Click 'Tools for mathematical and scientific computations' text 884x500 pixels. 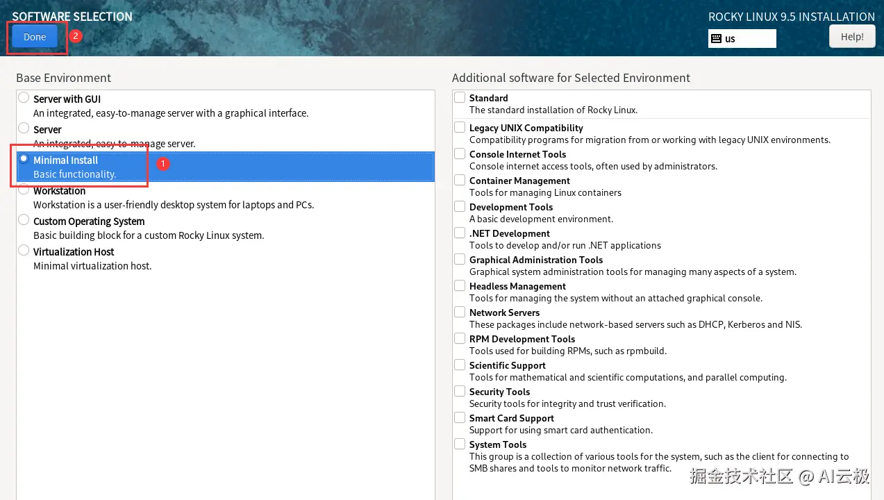[x=628, y=378]
